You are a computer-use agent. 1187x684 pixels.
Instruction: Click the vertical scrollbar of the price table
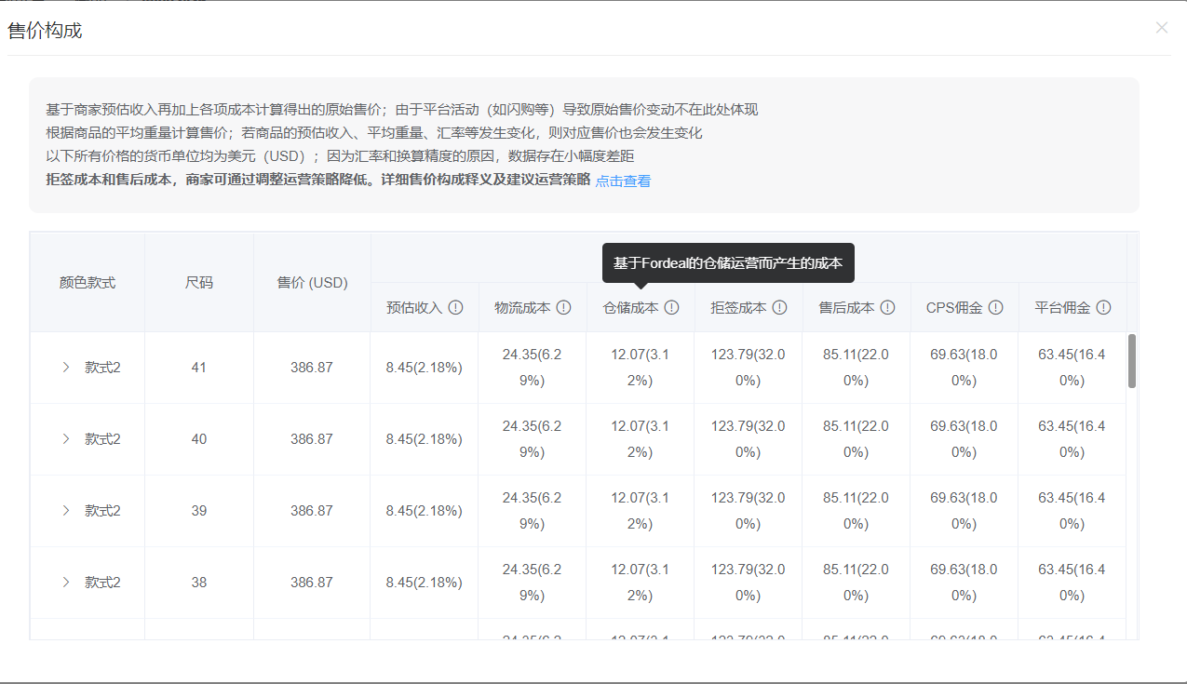coord(1131,363)
